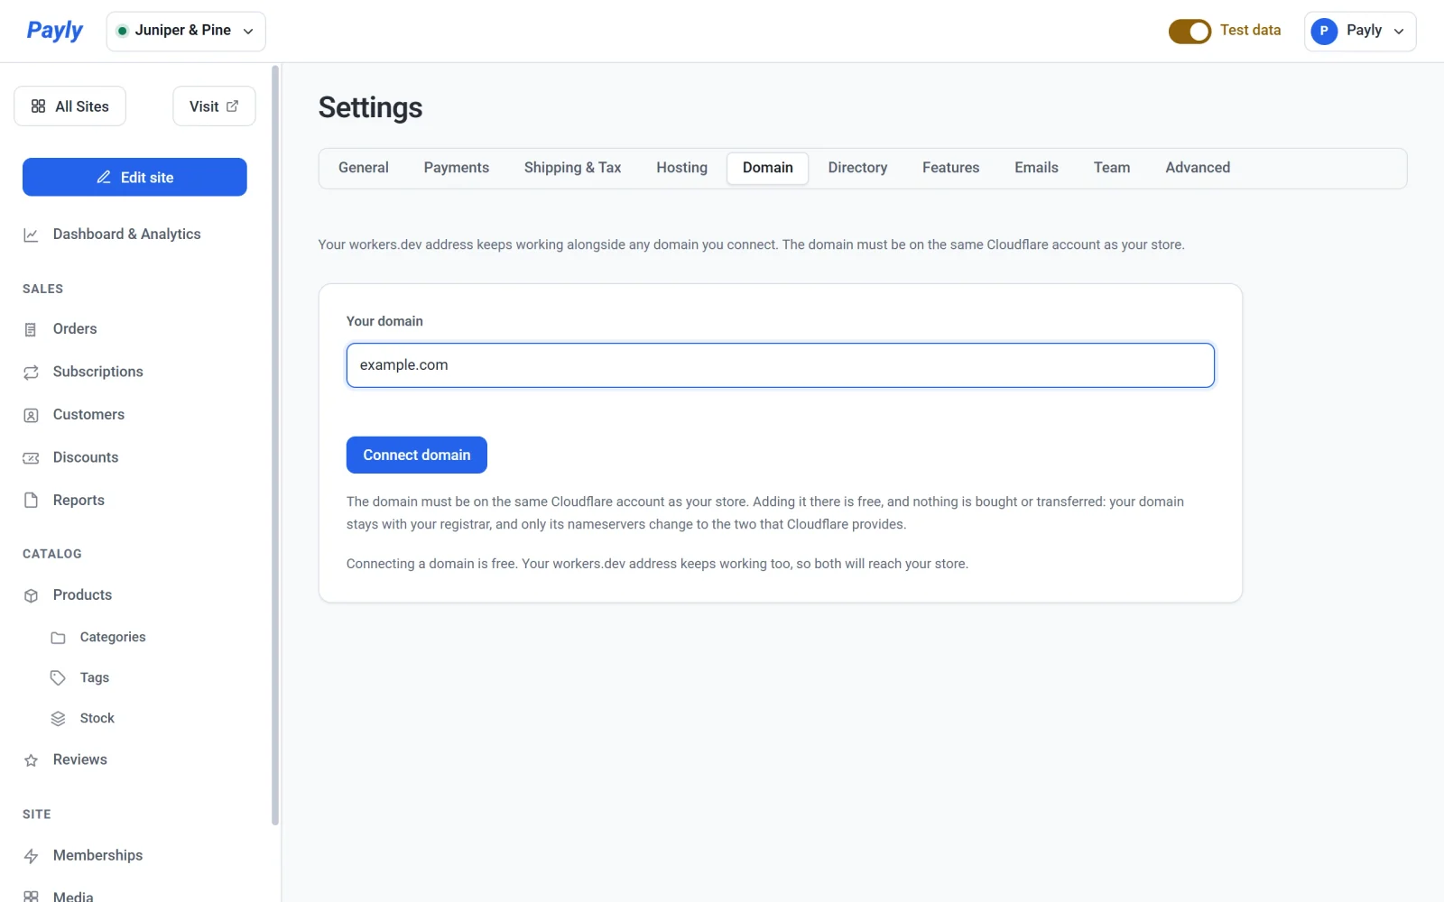Image resolution: width=1444 pixels, height=902 pixels.
Task: Open the Directory tab
Action: 857,168
